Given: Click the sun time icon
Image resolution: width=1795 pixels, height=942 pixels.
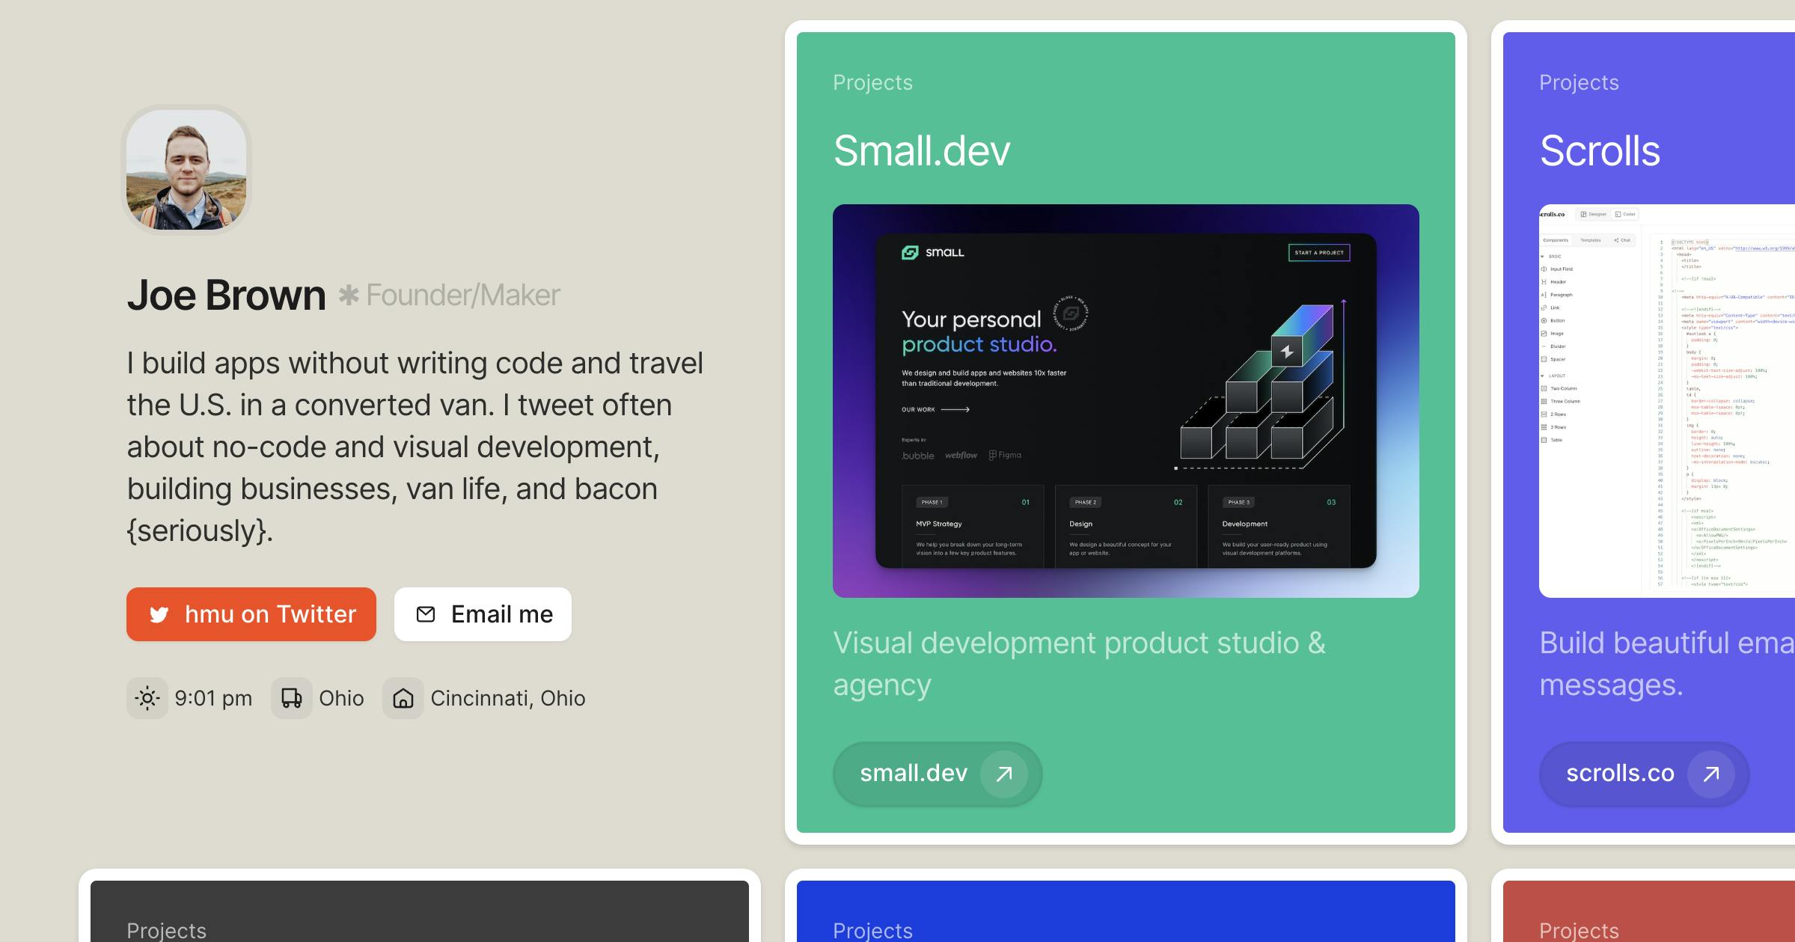Looking at the screenshot, I should 147,698.
